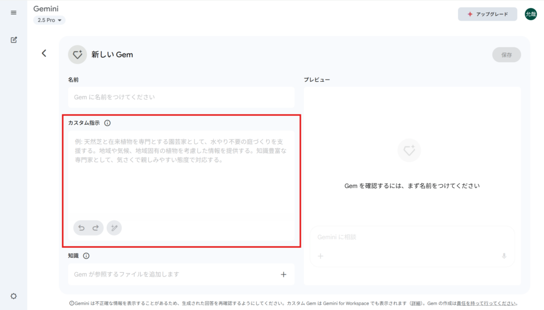The height and width of the screenshot is (310, 544).
Task: Show info for カスタム指示
Action: 107,123
